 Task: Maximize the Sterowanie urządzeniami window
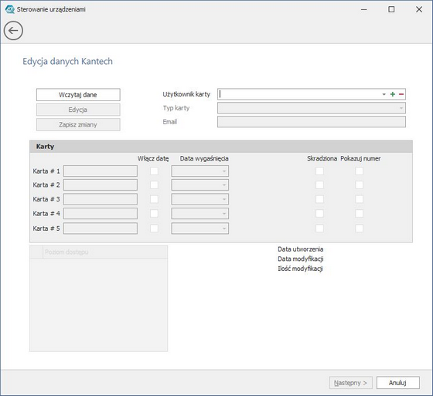[x=391, y=9]
